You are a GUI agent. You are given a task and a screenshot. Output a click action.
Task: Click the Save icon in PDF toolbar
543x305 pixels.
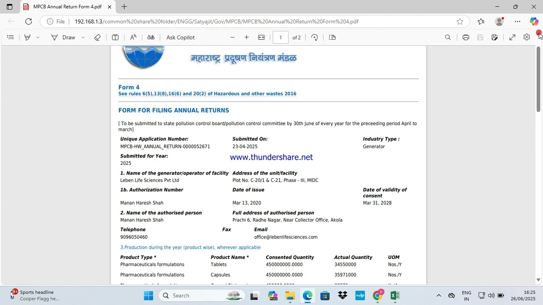pyautogui.click(x=480, y=37)
